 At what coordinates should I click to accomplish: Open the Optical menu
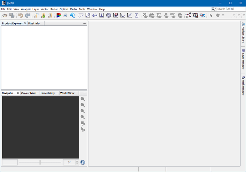(x=64, y=9)
